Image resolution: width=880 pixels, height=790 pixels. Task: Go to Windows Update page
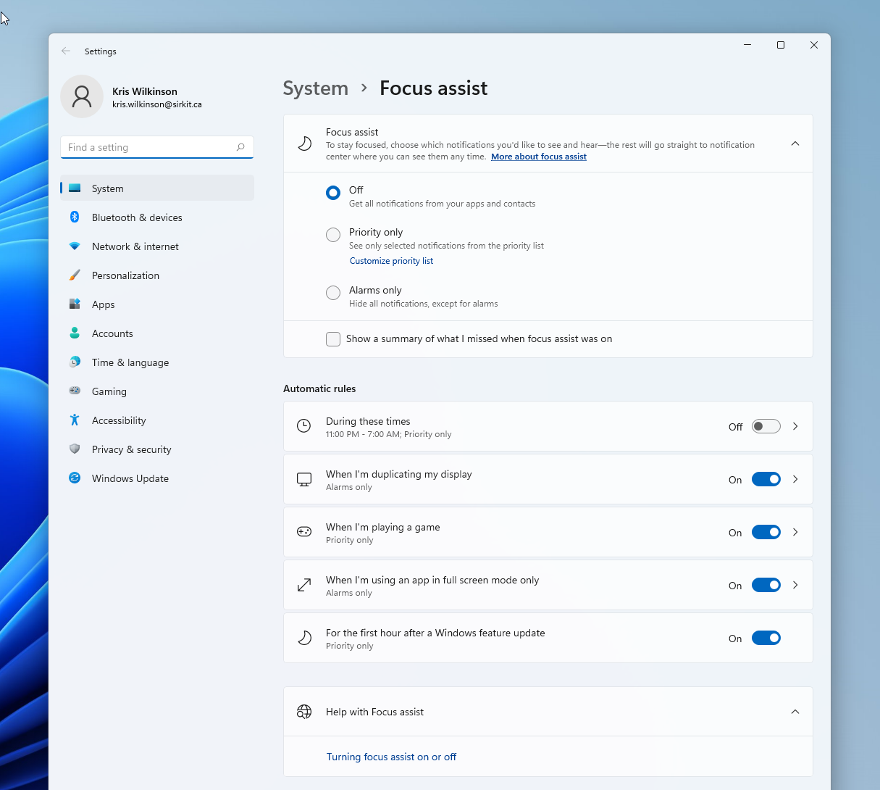click(157, 478)
